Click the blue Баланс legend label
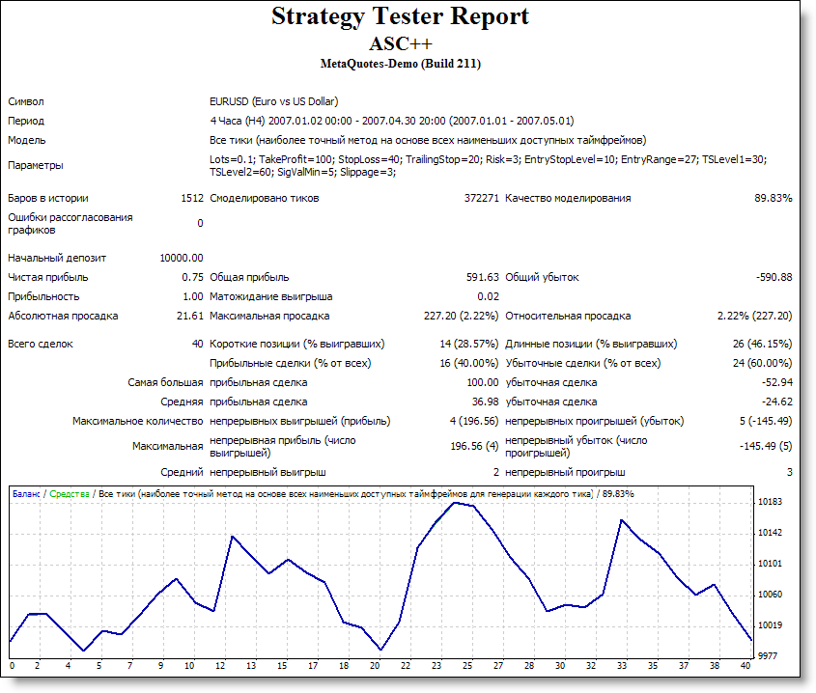The height and width of the screenshot is (693, 816). click(x=26, y=494)
